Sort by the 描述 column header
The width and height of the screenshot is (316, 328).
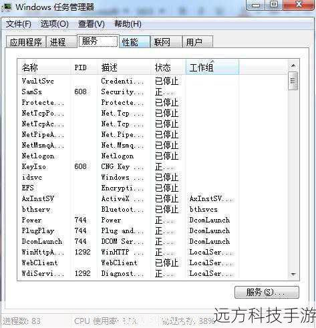124,67
